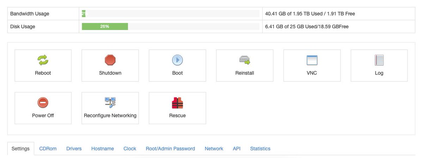Click the Reconfigure Networking label text
Screen dimensions: 423x158
(x=110, y=115)
